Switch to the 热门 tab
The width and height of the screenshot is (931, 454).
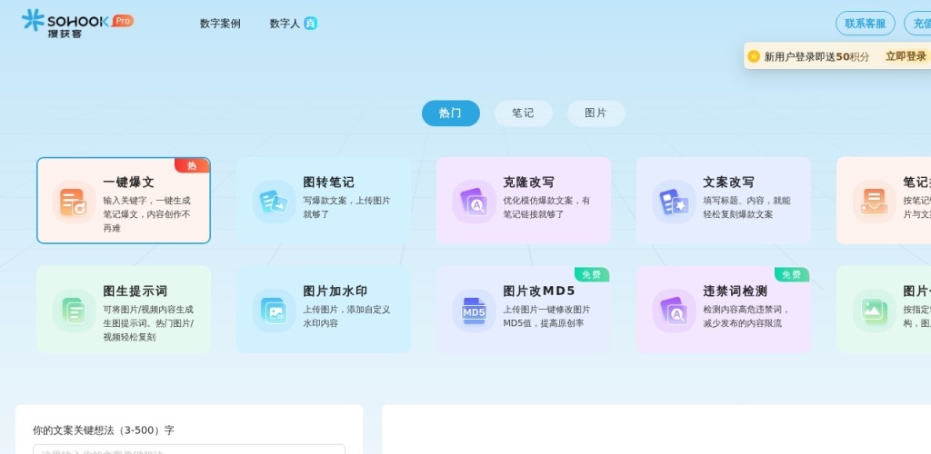coord(450,113)
